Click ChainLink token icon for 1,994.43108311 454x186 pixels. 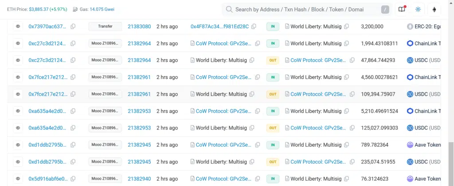[x=410, y=43]
